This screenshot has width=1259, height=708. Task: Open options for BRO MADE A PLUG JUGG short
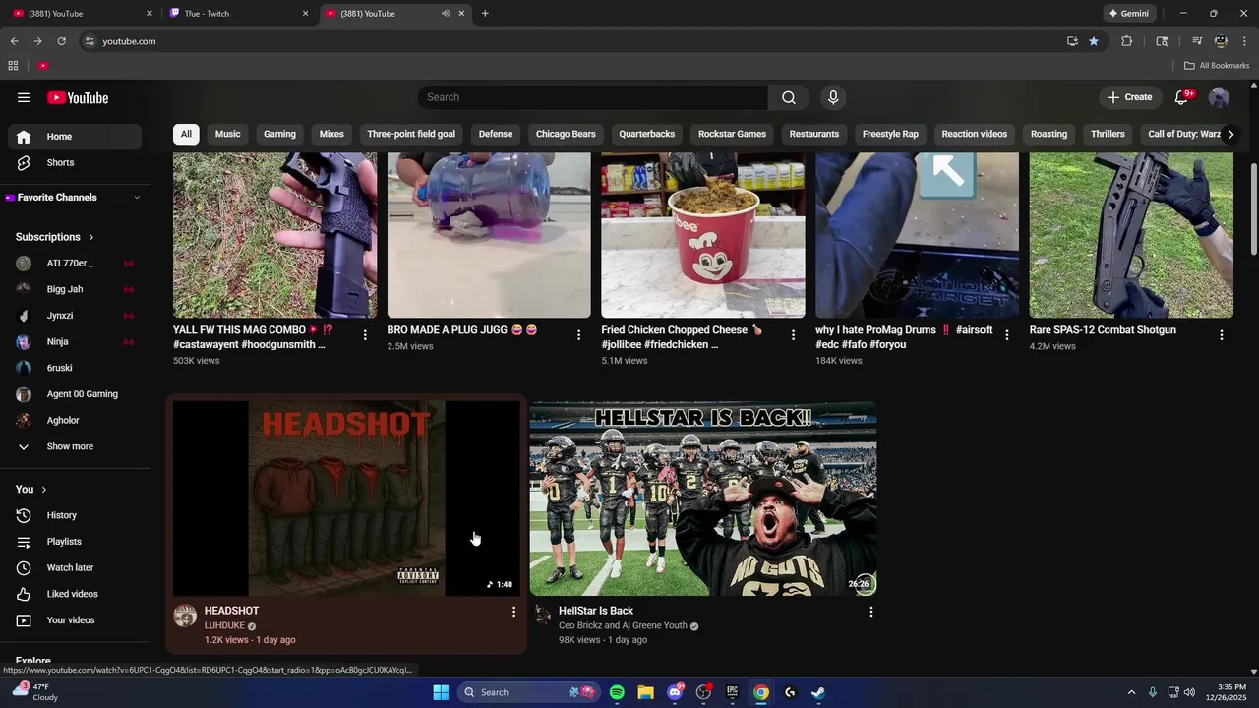(x=579, y=335)
